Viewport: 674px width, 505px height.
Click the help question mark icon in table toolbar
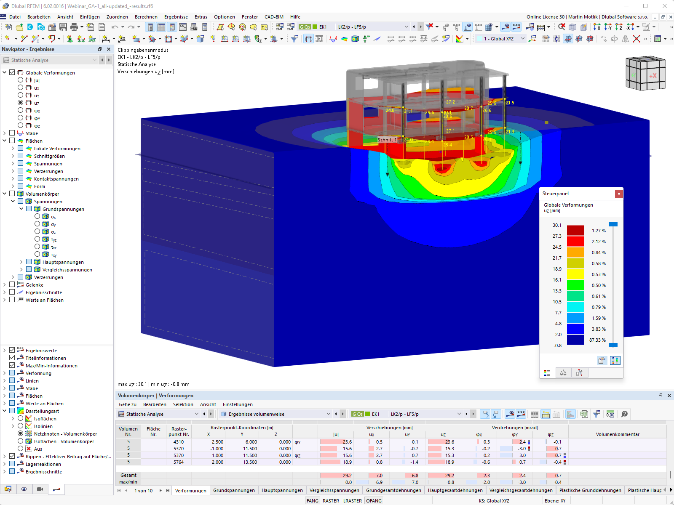(624, 414)
